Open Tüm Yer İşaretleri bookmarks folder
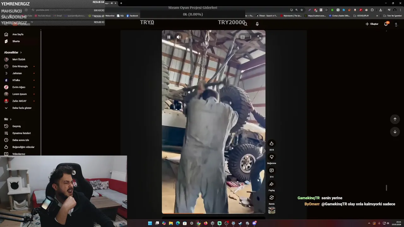 [x=393, y=15]
